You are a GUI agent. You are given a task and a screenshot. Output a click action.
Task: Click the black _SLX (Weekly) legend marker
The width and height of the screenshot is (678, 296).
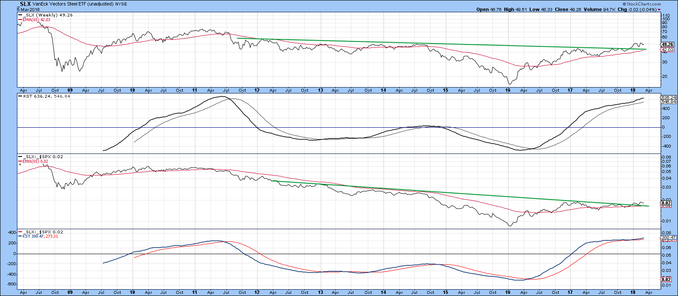click(x=19, y=15)
